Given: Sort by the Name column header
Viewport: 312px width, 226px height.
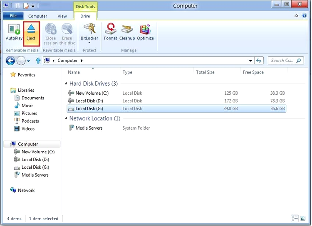Looking at the screenshot, I should click(74, 72).
